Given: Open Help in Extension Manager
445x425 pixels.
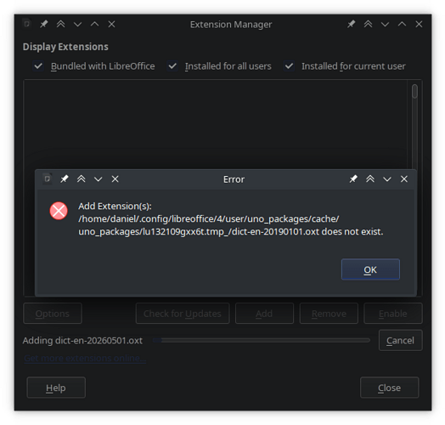Looking at the screenshot, I should pyautogui.click(x=56, y=388).
